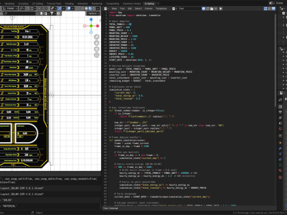Open the text editor type dropdown
The image size is (287, 215).
tap(106, 8)
